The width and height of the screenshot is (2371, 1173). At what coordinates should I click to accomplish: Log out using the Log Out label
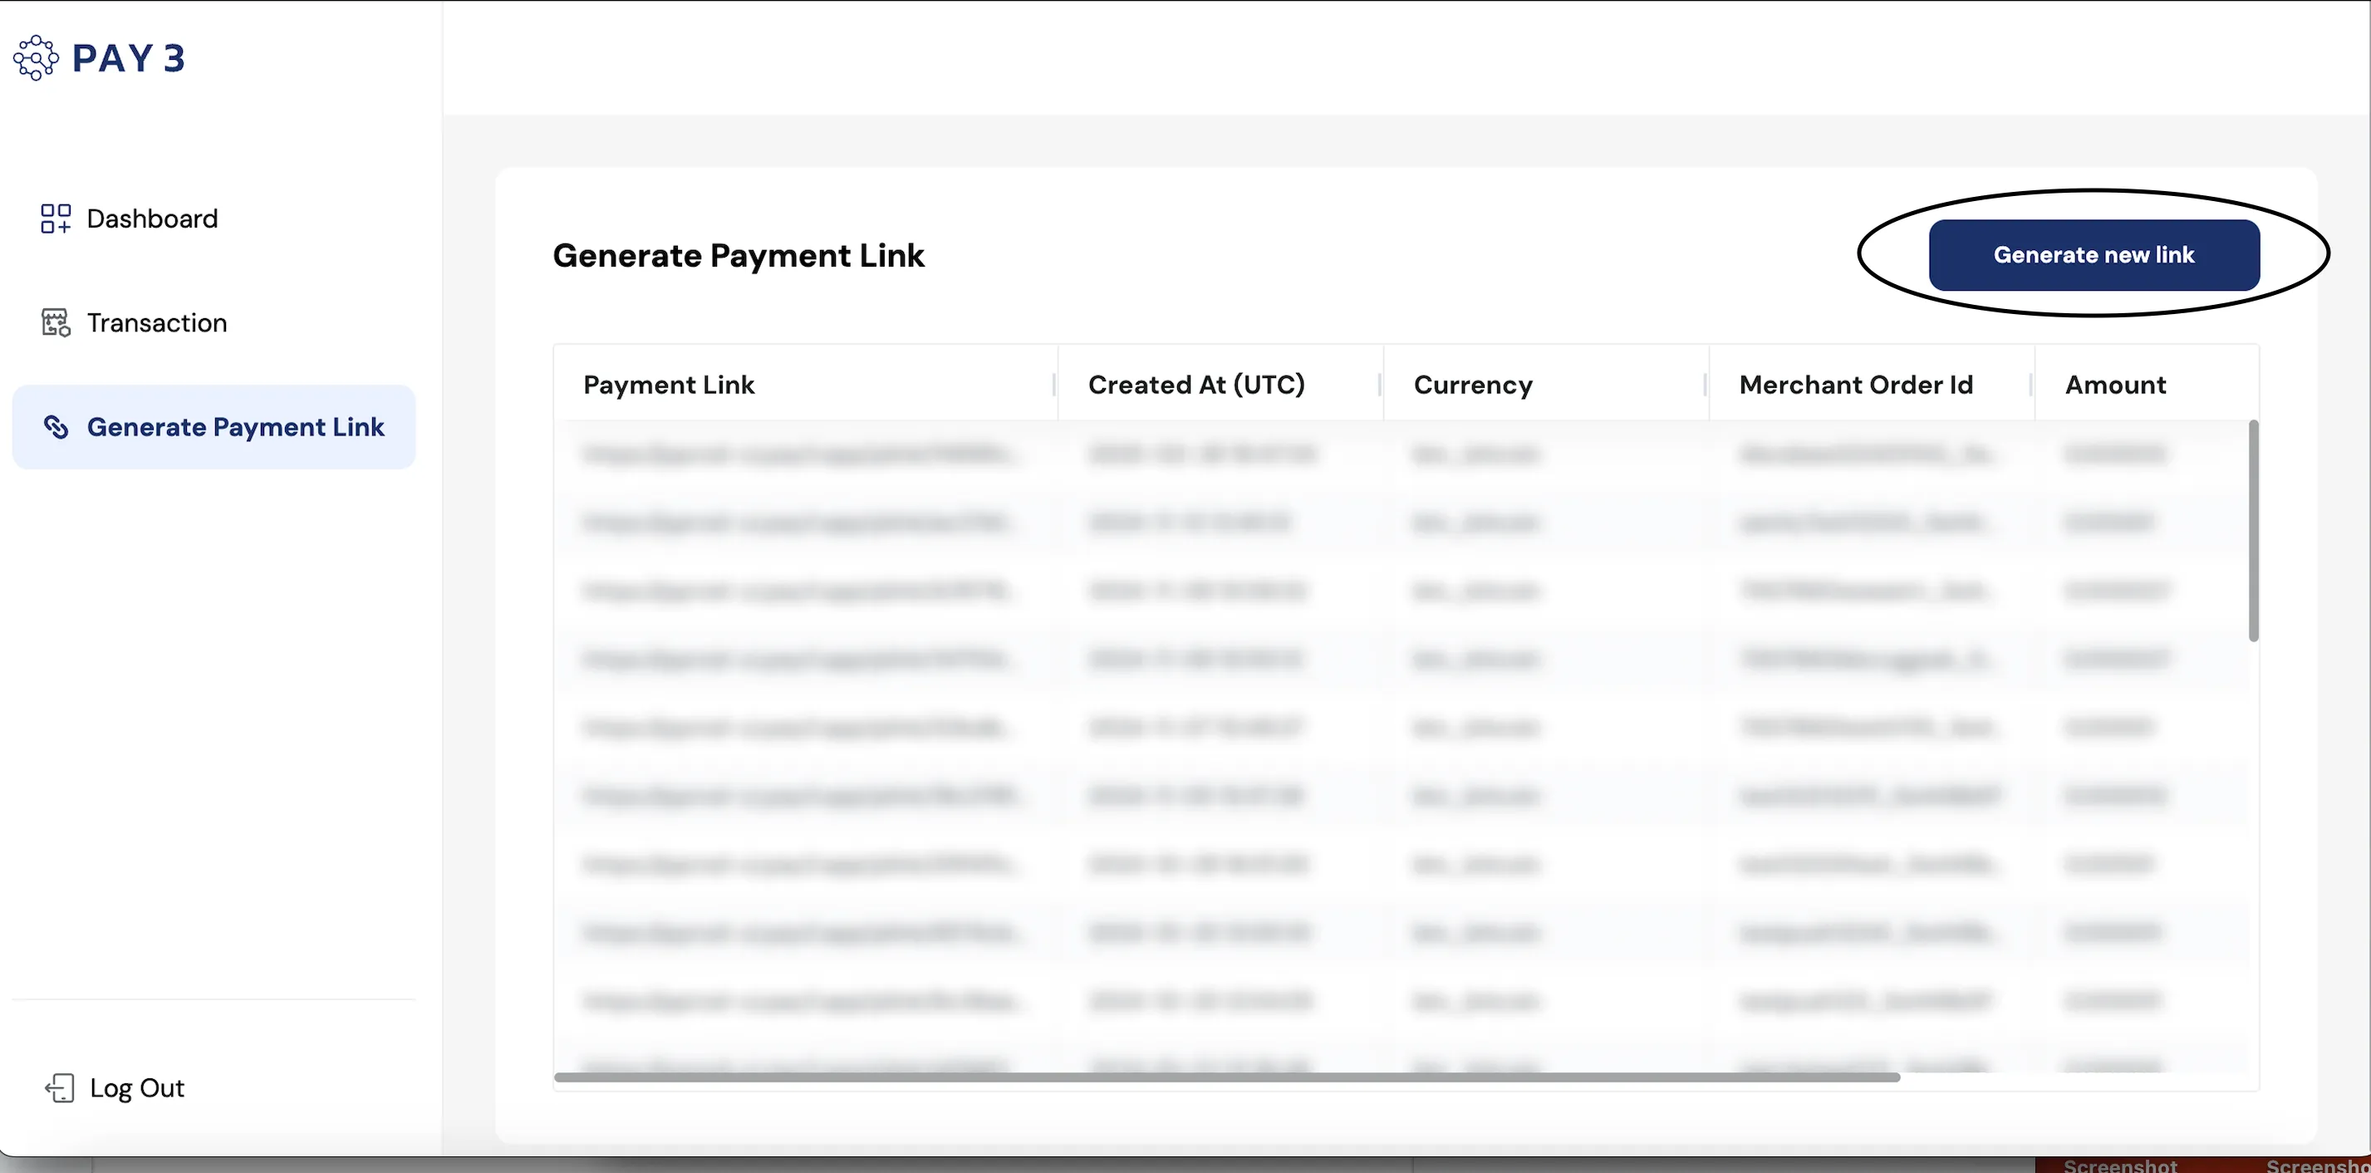pyautogui.click(x=137, y=1087)
